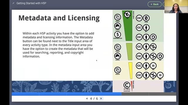
Task: Go to the previous slide arrow
Action: pos(87,99)
